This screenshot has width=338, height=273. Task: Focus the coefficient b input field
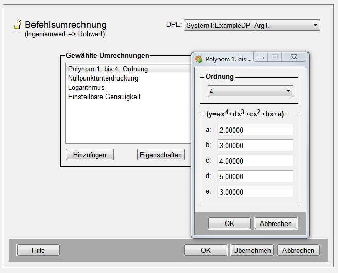point(255,146)
